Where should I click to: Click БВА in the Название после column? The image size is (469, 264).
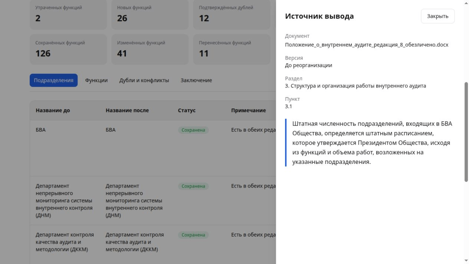(x=110, y=130)
